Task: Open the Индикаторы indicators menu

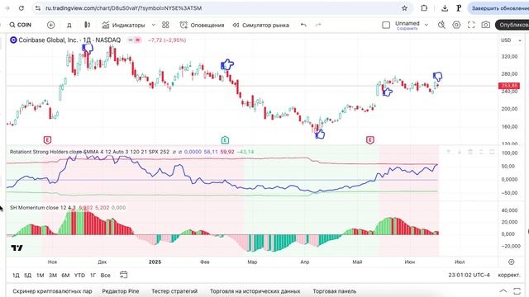Action: coord(123,25)
